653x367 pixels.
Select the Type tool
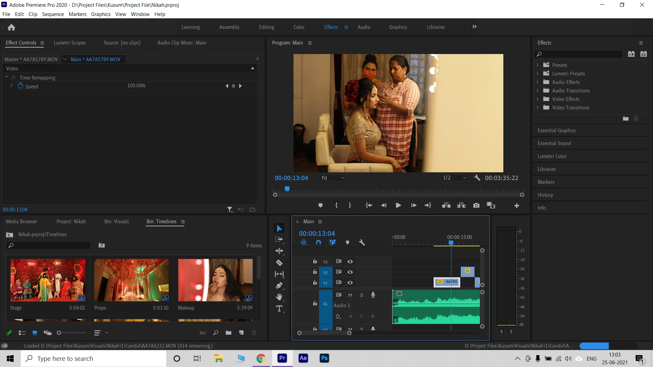pos(279,309)
